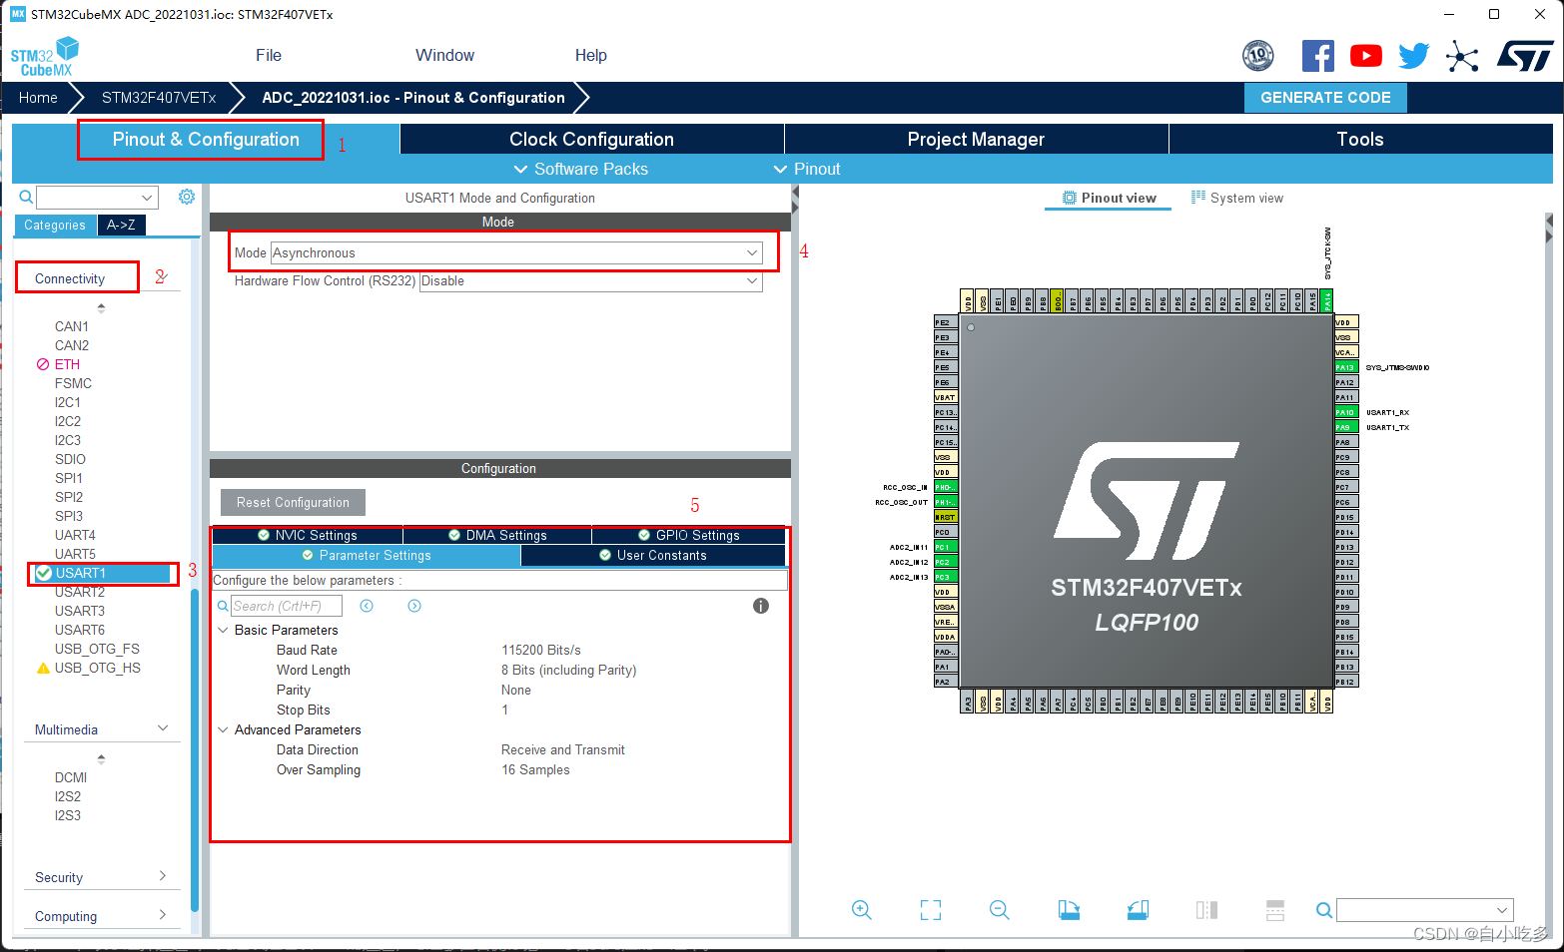Go to the next parameter search result

[x=414, y=606]
